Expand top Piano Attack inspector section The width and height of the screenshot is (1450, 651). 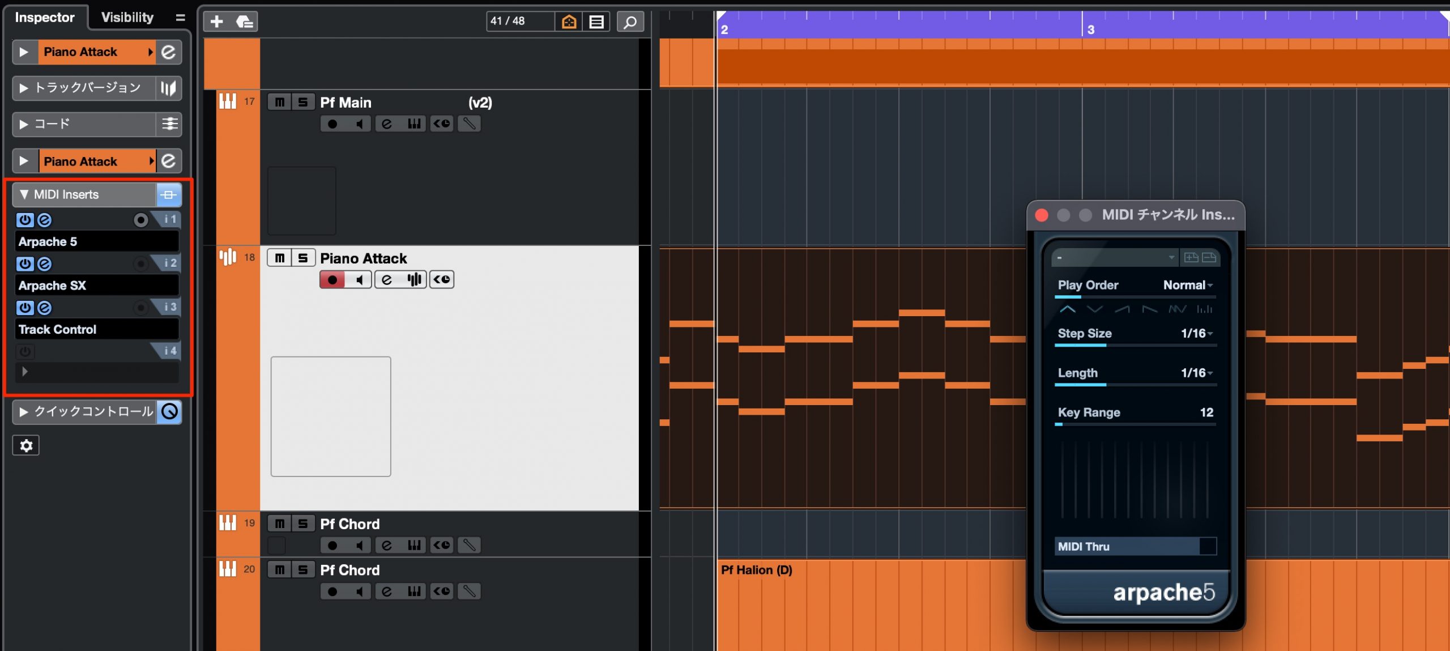(x=24, y=52)
